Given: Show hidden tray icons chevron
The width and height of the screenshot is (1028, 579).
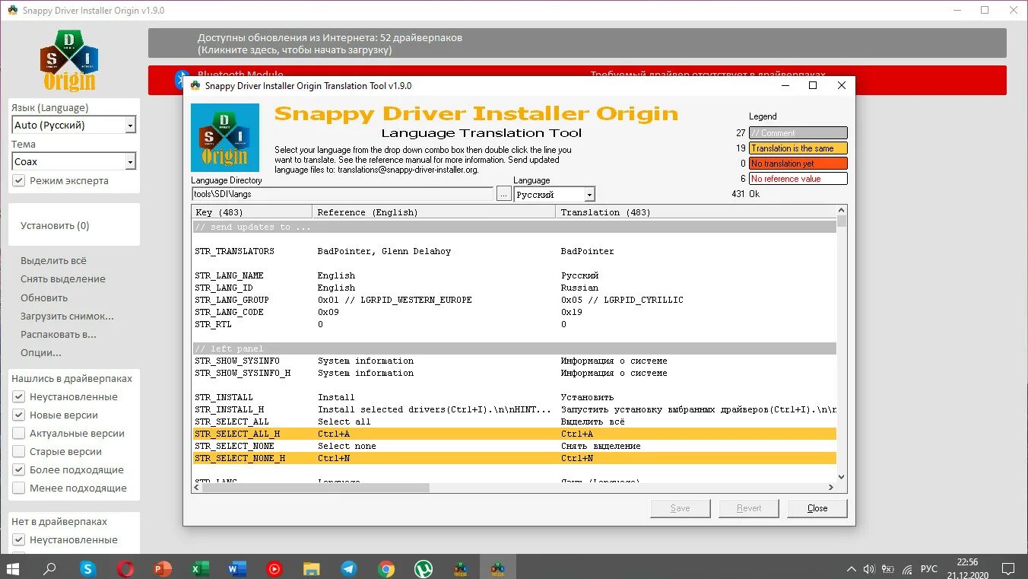Looking at the screenshot, I should (x=852, y=569).
